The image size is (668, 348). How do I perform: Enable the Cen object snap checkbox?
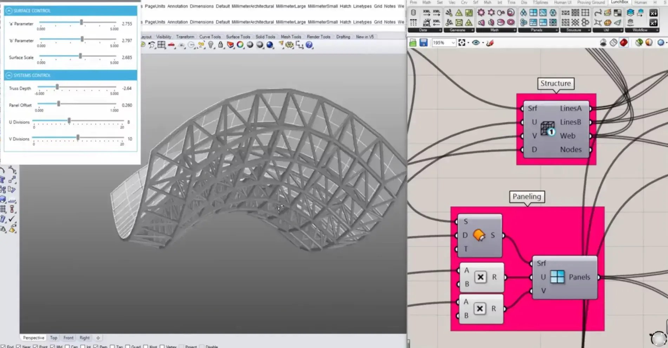point(67,346)
